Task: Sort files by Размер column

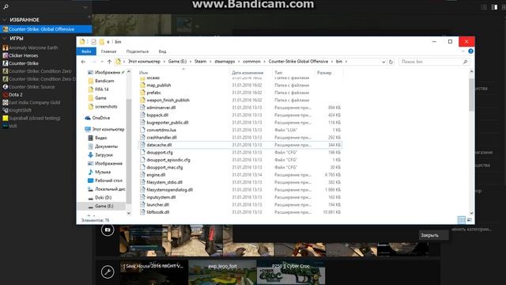Action: point(324,73)
